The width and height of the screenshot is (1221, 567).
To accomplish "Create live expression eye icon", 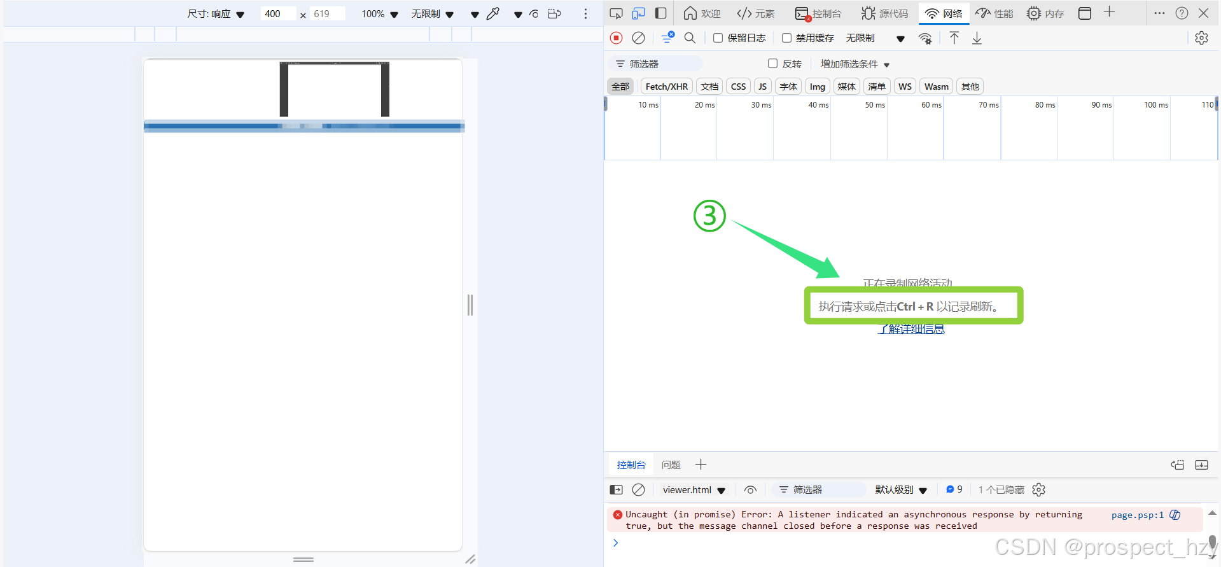I will click(750, 490).
